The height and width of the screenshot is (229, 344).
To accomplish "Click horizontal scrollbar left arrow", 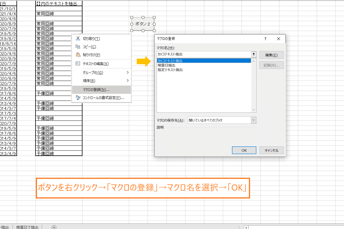I will 246,228.
